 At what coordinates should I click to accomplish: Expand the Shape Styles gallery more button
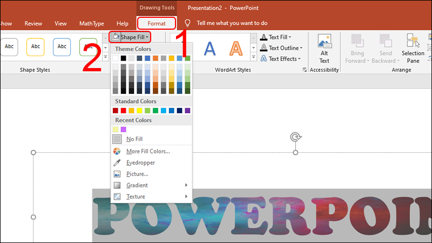[x=105, y=57]
